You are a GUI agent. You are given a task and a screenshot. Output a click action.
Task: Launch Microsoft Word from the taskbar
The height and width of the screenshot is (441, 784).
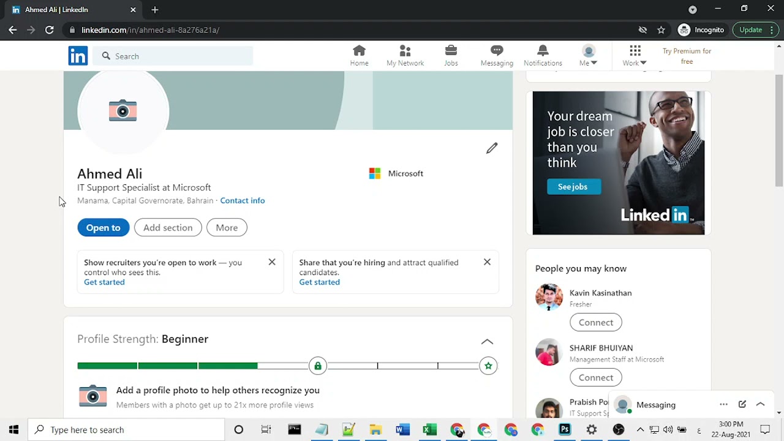pyautogui.click(x=402, y=429)
